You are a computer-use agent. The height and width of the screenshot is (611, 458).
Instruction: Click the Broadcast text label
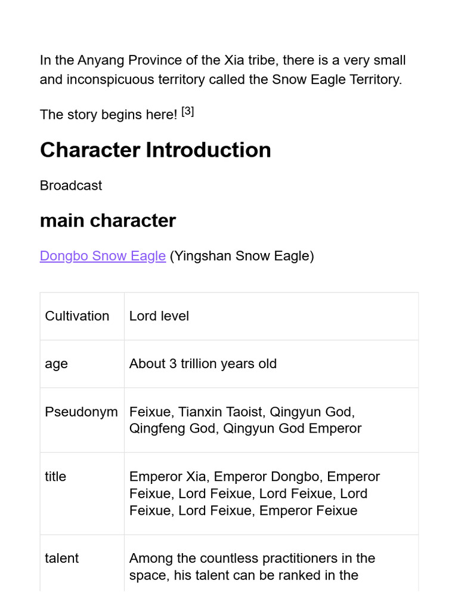(x=70, y=186)
